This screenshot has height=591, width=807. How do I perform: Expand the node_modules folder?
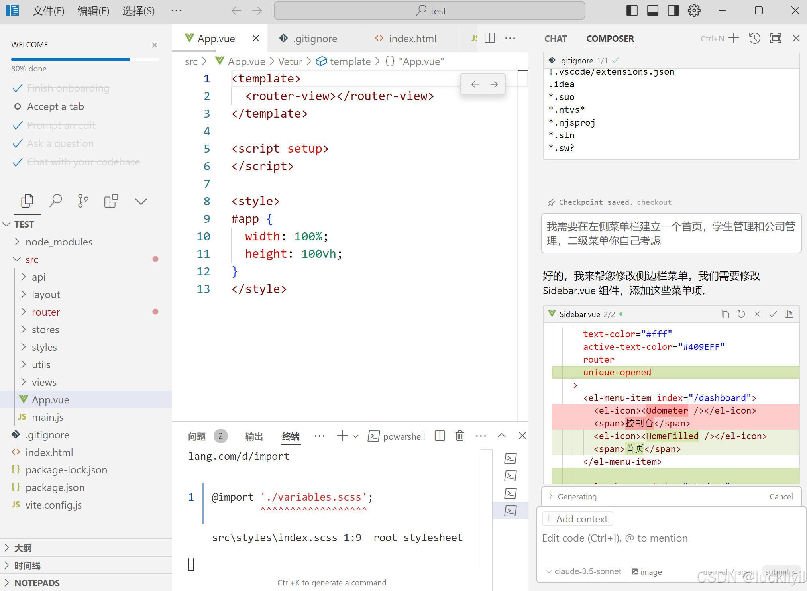coord(59,242)
